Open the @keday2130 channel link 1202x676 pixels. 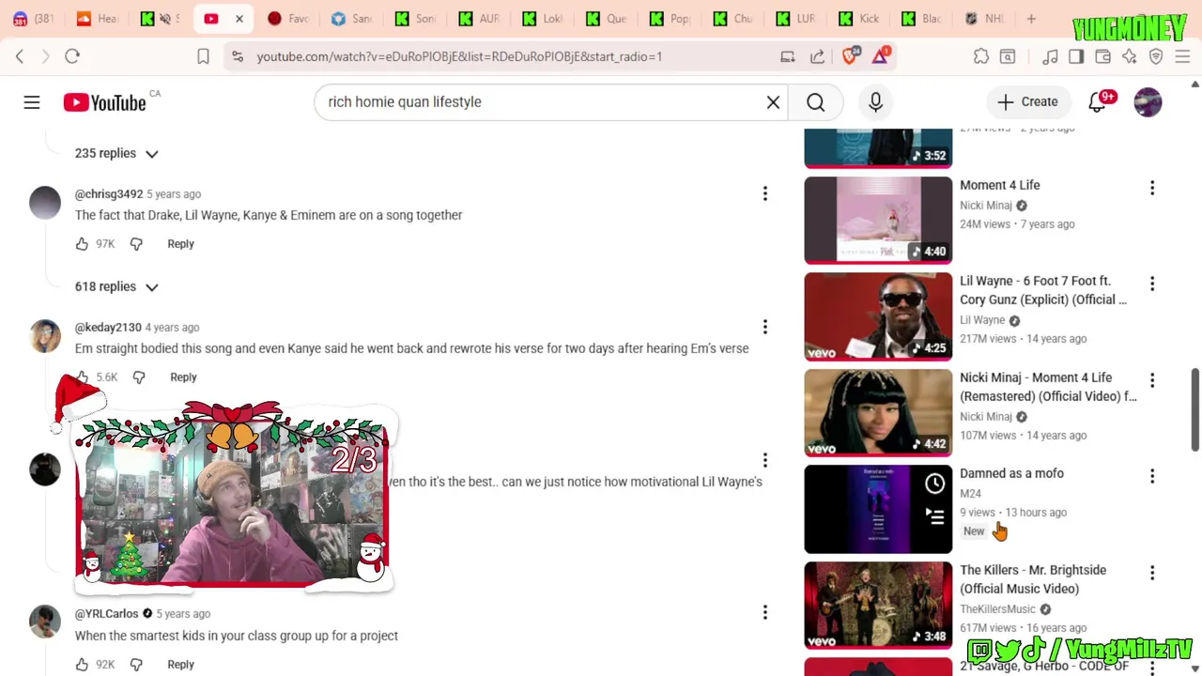[108, 328]
